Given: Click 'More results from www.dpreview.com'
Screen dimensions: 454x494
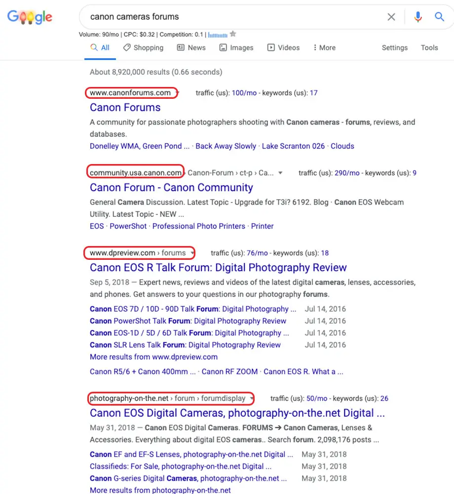Looking at the screenshot, I should point(153,357).
